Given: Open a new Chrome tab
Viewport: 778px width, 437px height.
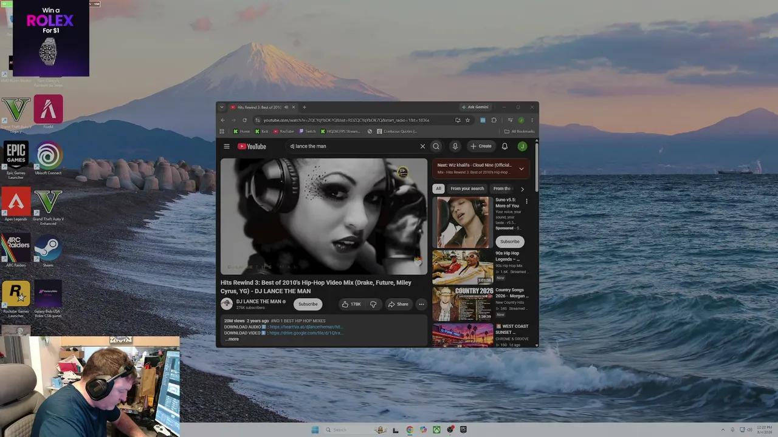Looking at the screenshot, I should click(x=305, y=107).
